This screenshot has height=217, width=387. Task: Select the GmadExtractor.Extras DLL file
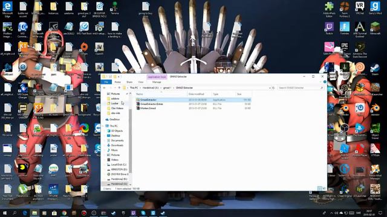[x=193, y=104]
